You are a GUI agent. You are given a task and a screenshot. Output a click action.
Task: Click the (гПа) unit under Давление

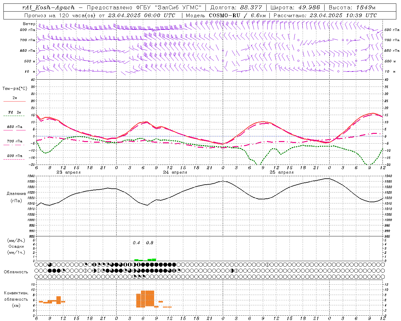coord(16,201)
